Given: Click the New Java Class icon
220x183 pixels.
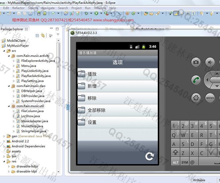Looking at the screenshot, I should [133, 13].
